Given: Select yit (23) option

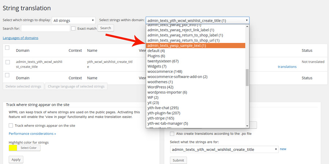Looking at the screenshot, I should 196,103.
